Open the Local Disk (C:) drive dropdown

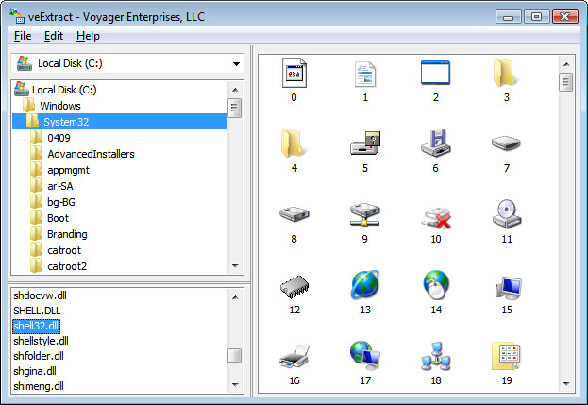[x=236, y=64]
